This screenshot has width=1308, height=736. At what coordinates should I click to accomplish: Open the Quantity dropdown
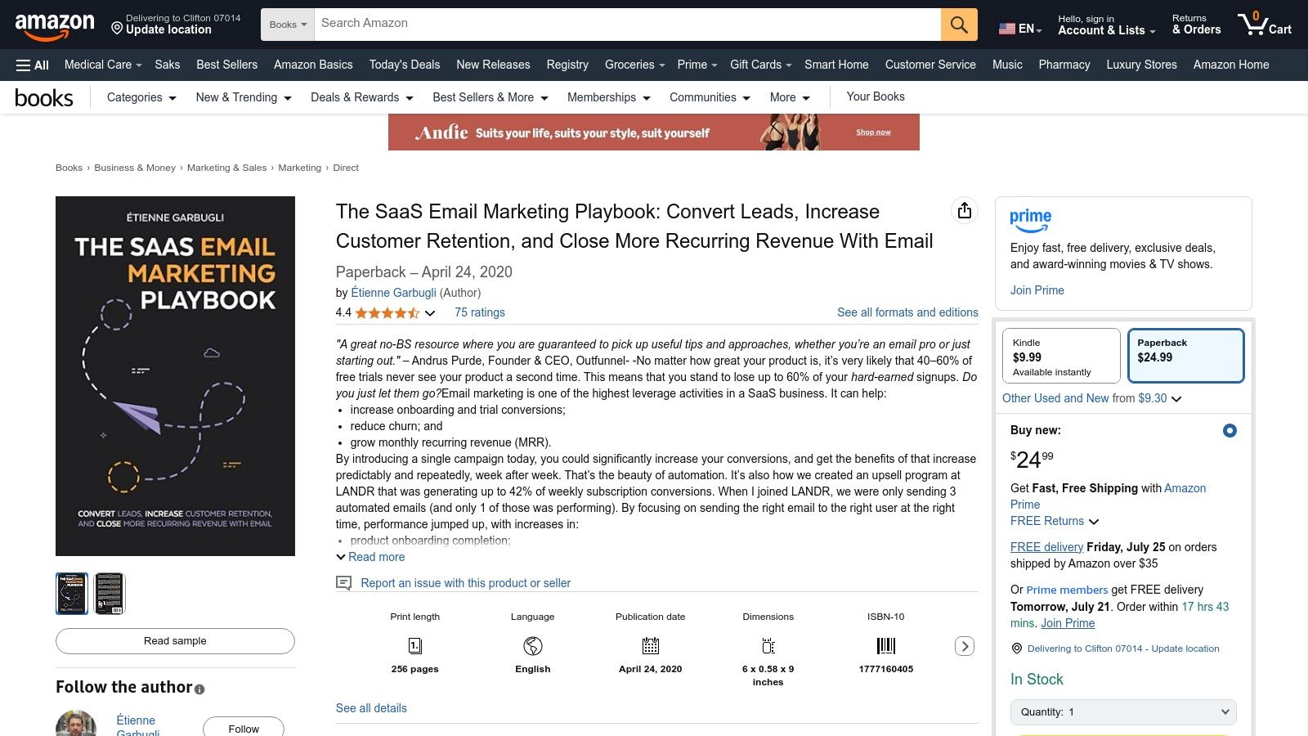pos(1123,712)
